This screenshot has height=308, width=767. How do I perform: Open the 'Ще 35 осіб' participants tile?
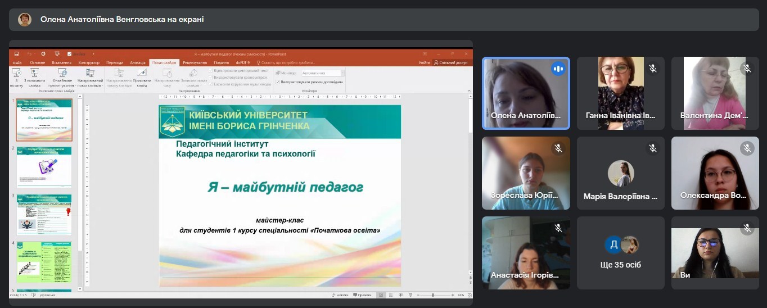[x=621, y=253]
